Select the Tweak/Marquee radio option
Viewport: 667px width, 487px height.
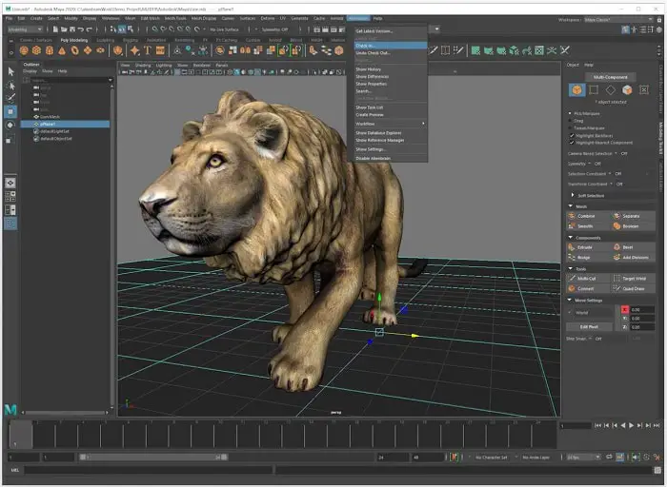click(x=570, y=127)
